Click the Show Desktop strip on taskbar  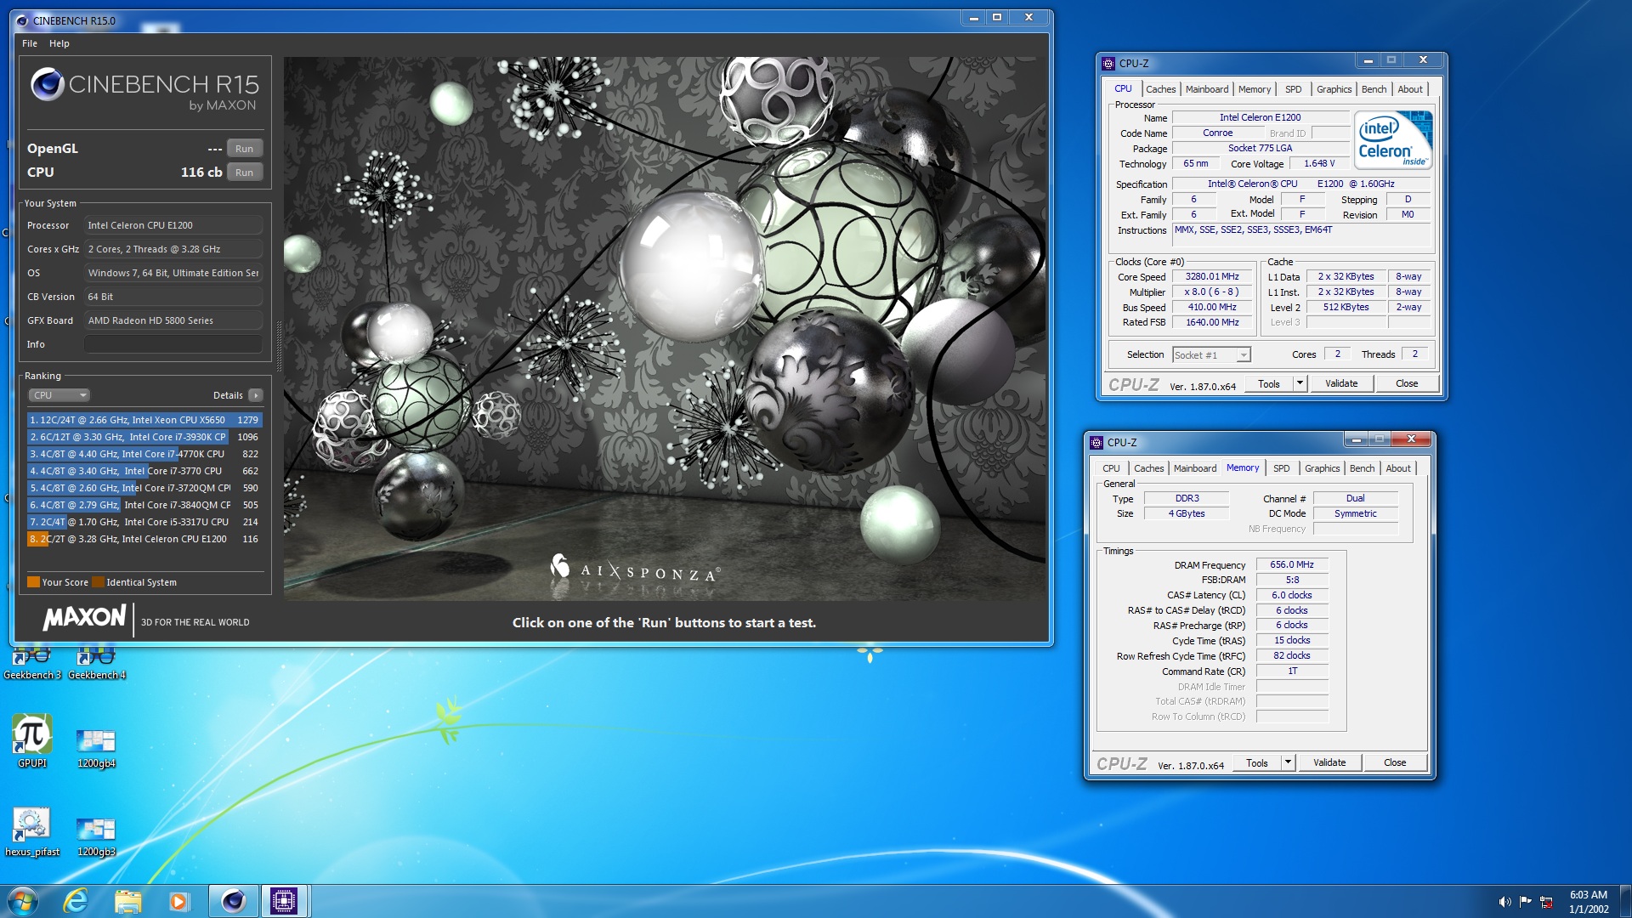pyautogui.click(x=1625, y=901)
